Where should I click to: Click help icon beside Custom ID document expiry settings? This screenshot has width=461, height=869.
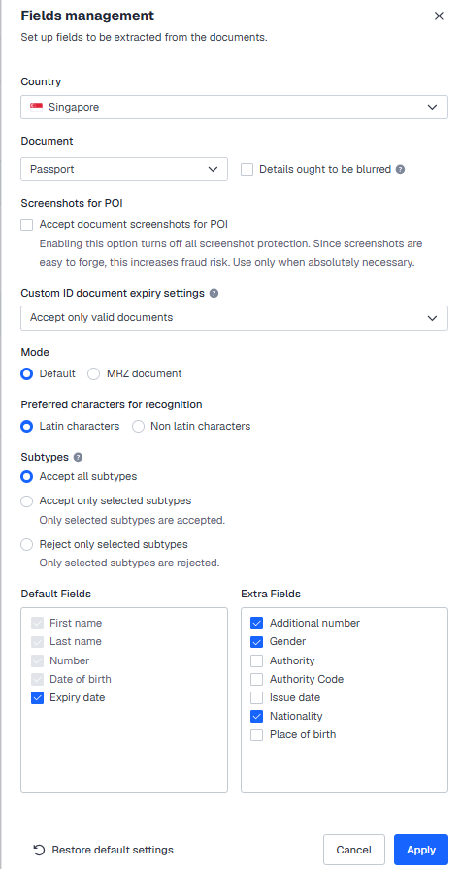214,293
